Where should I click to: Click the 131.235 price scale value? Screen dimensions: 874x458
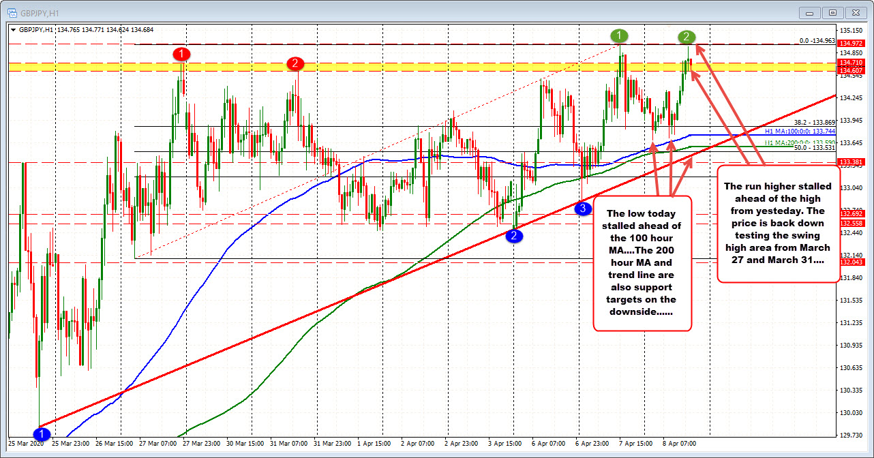point(851,323)
